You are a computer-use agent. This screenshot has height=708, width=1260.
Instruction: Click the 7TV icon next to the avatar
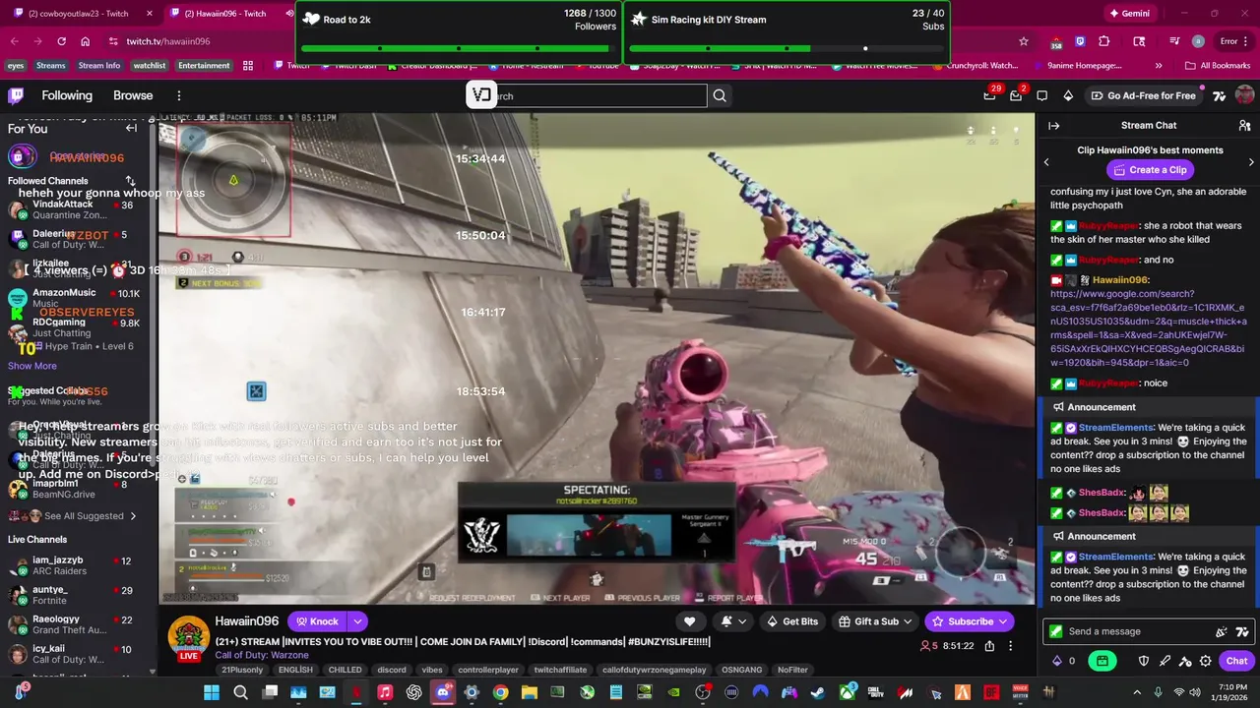[1219, 95]
